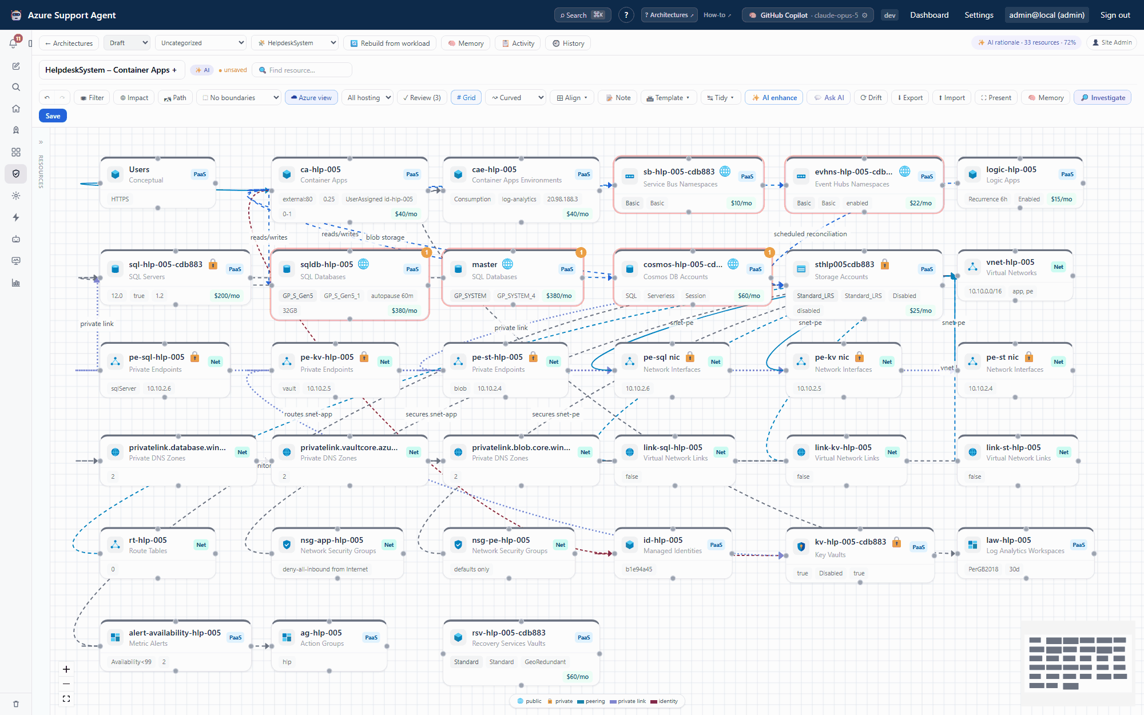Open the monitor chart sidebar icon
The image size is (1144, 715).
(16, 261)
